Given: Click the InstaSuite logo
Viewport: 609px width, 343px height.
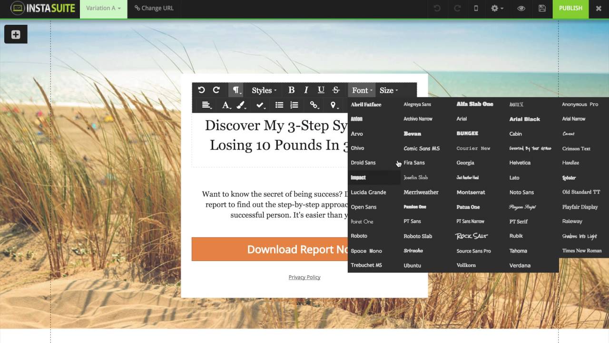Looking at the screenshot, I should [43, 8].
